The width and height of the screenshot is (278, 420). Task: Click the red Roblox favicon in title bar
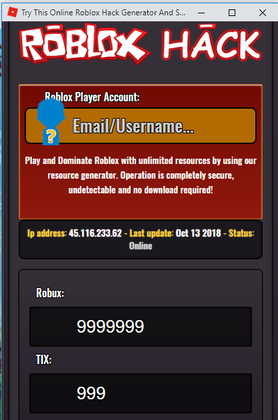click(12, 12)
